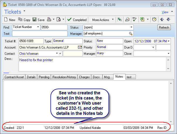
Task: Open the Charges tab
Action: click(84, 77)
